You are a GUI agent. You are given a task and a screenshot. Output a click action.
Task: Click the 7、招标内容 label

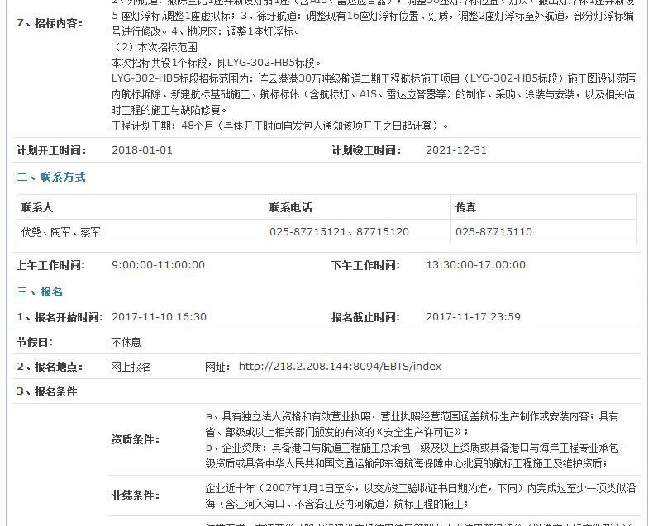[x=50, y=23]
